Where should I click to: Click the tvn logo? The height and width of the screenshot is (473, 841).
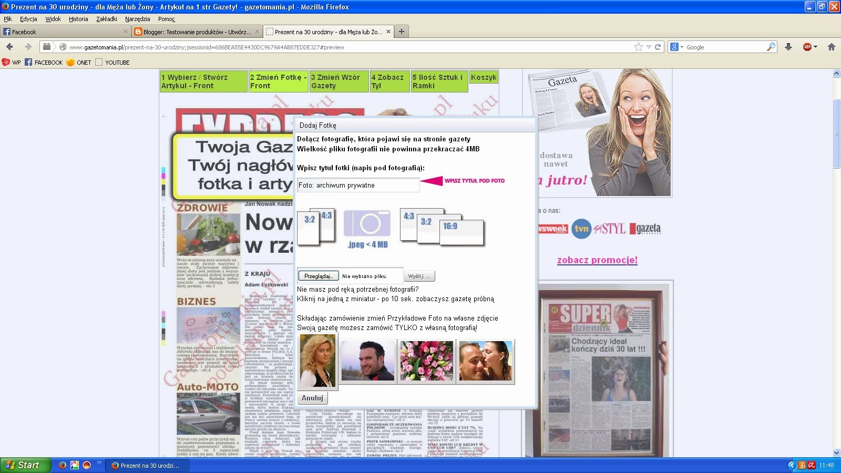pyautogui.click(x=581, y=229)
